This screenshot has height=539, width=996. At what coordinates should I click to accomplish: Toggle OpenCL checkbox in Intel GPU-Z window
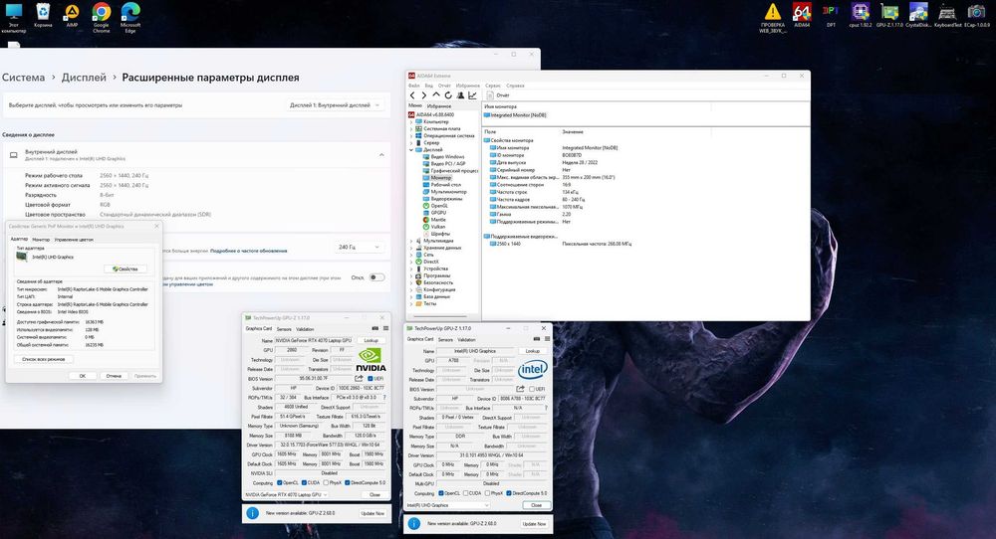pos(441,493)
